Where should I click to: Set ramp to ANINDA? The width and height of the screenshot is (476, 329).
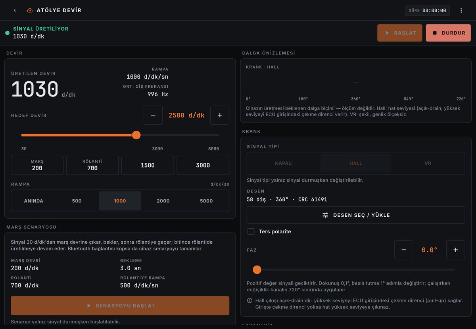point(34,201)
